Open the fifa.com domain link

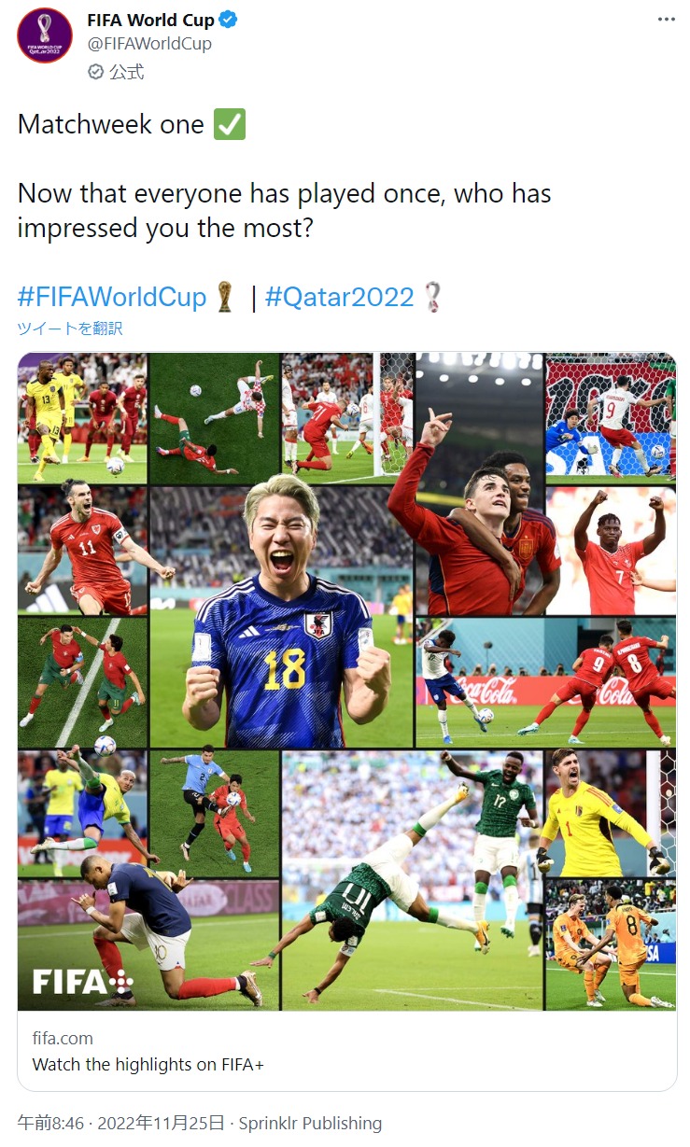63,1038
